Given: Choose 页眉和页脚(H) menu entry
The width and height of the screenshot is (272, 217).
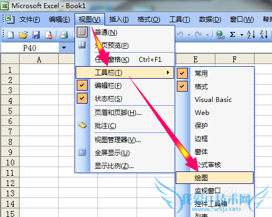Looking at the screenshot, I should tap(125, 113).
